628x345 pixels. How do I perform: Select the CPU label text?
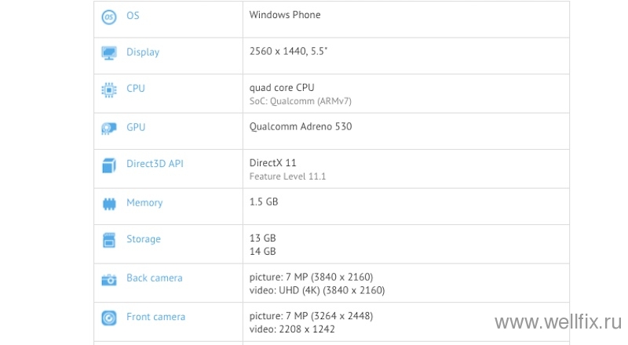pos(136,89)
